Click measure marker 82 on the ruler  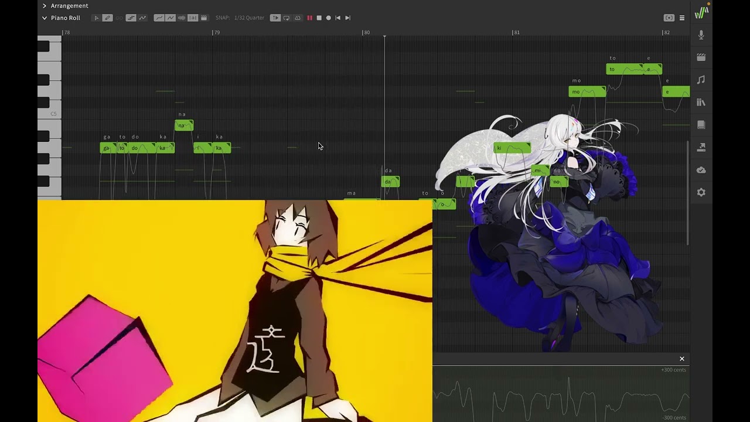[666, 32]
